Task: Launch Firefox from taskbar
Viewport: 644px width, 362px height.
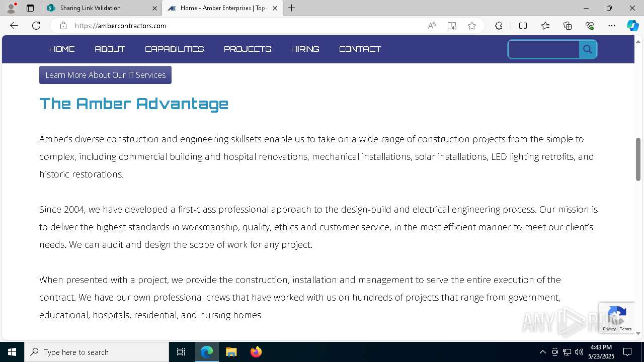Action: [256, 352]
